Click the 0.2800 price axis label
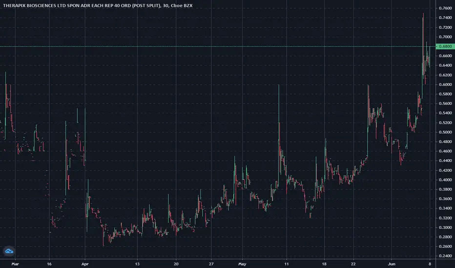The image size is (455, 268). tap(445, 237)
